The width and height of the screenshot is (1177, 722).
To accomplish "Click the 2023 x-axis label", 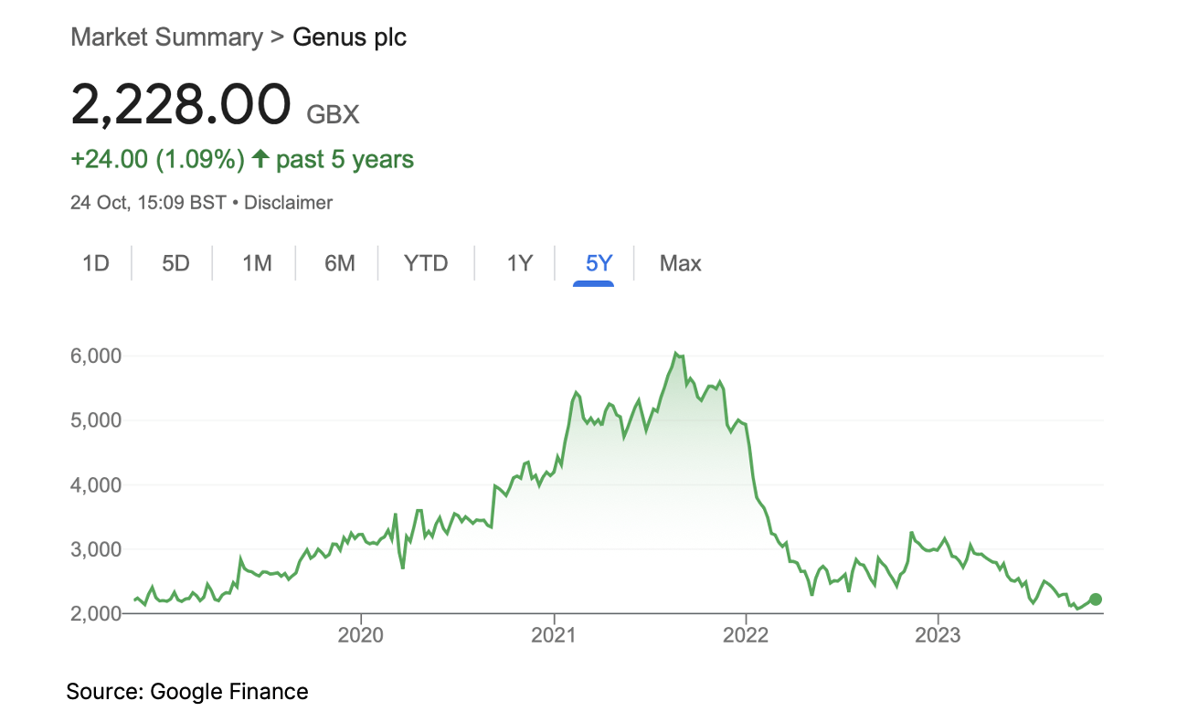I will [x=938, y=635].
